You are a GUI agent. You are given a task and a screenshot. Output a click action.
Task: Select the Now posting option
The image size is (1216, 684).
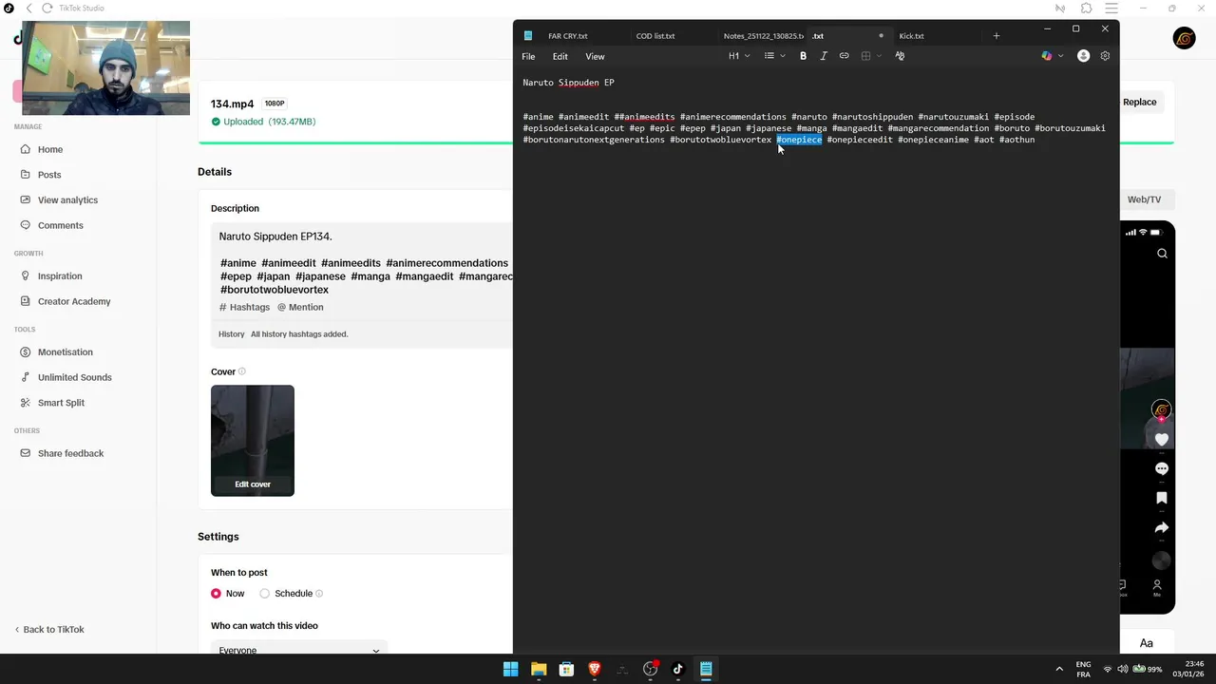(x=217, y=594)
